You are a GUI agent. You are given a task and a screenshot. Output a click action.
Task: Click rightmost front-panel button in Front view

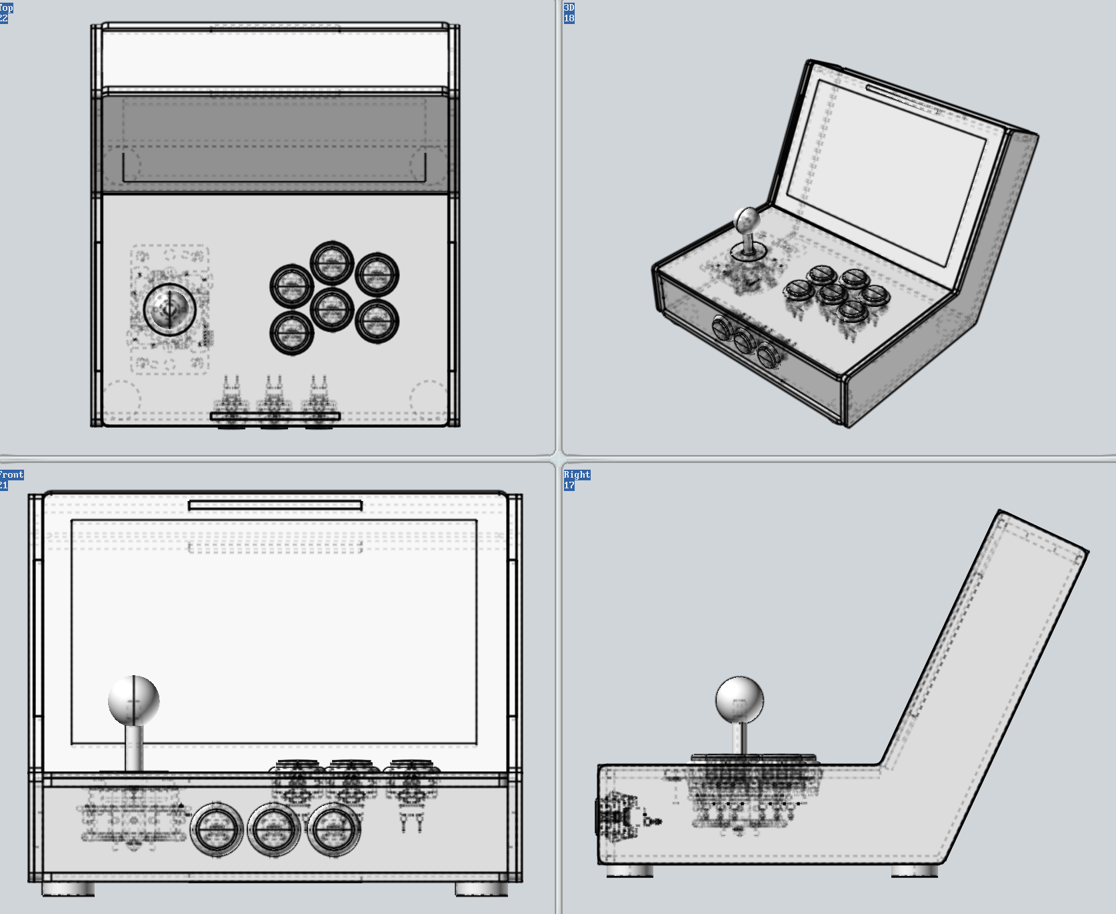pos(333,829)
